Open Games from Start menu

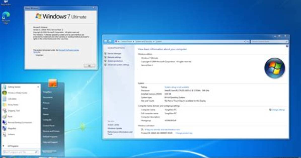[46, 114]
